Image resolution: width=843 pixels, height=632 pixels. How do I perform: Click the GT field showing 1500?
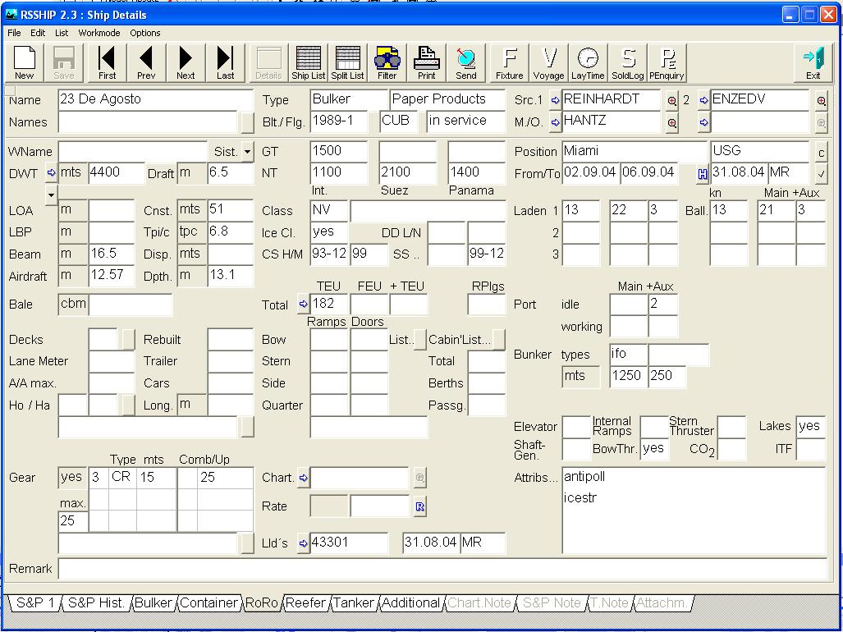click(339, 151)
